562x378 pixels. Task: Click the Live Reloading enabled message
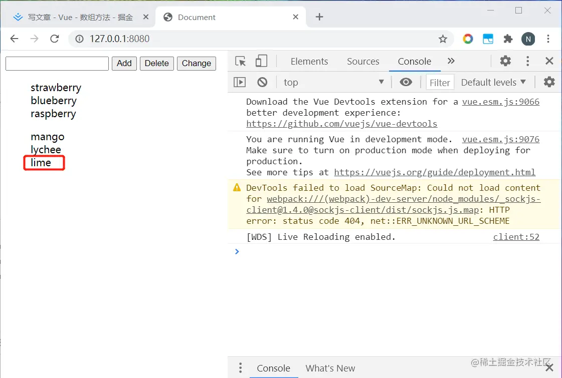click(x=321, y=237)
